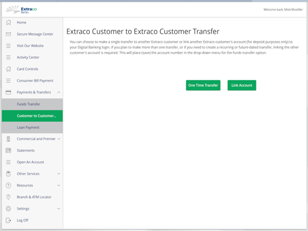This screenshot has height=231, width=308.
Task: Click the Other Services icon
Action: 8,174
